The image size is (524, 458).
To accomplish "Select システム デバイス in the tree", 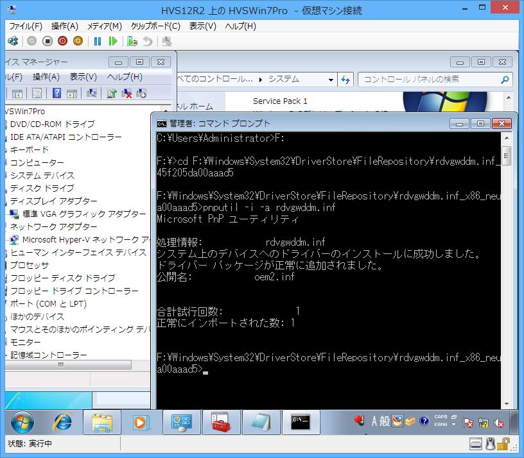I will [x=42, y=175].
